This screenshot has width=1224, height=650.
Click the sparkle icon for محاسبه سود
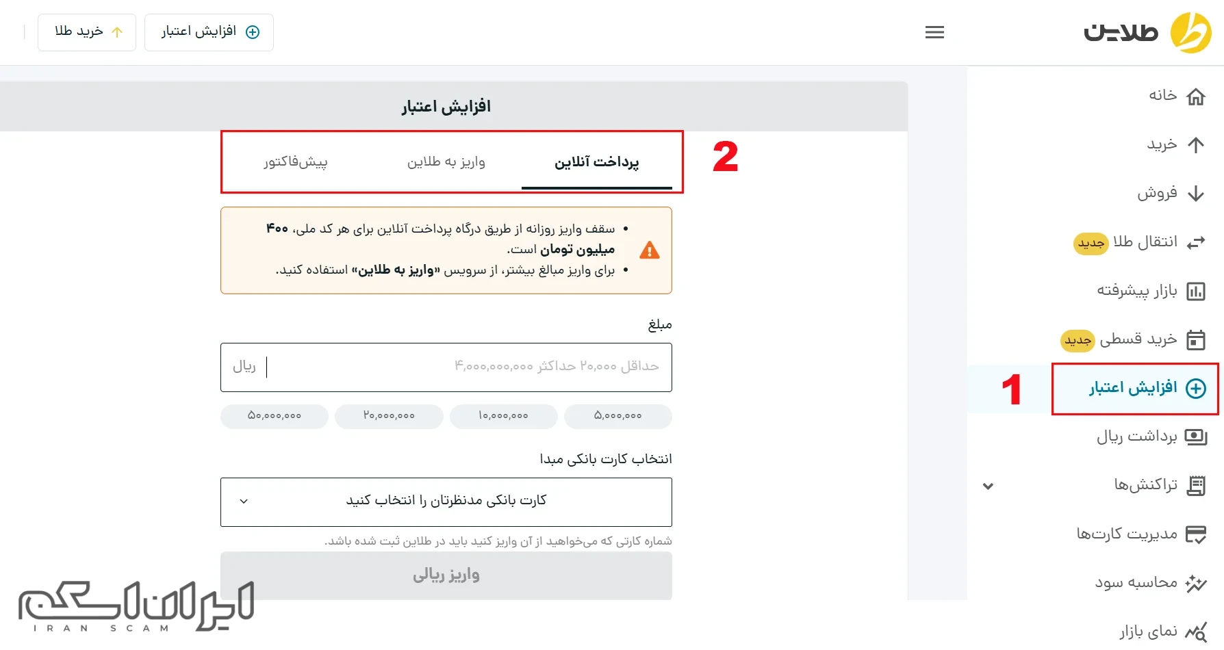click(1196, 584)
